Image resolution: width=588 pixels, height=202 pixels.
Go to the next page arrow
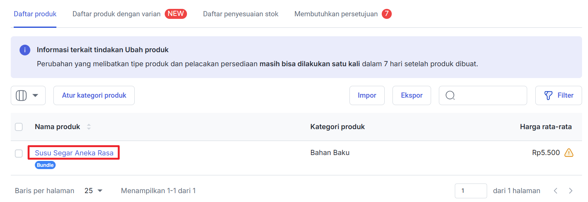pyautogui.click(x=571, y=191)
